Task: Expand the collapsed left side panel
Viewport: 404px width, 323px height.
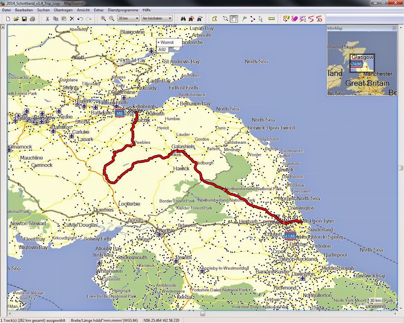Action: 3,27
